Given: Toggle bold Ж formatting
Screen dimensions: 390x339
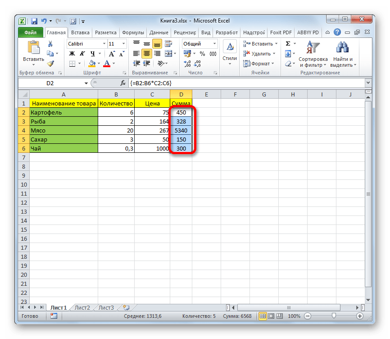Looking at the screenshot, I should pos(72,54).
